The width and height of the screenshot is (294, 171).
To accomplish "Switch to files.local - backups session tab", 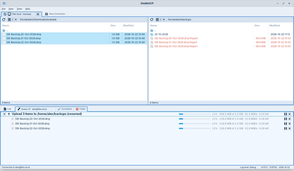I will pos(21,14).
